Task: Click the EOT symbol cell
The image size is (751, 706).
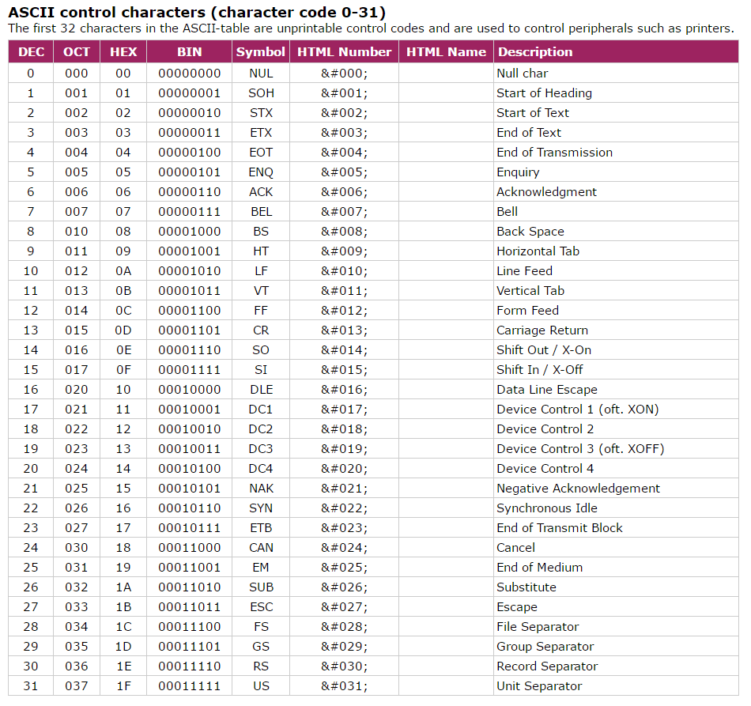Action: pyautogui.click(x=261, y=153)
